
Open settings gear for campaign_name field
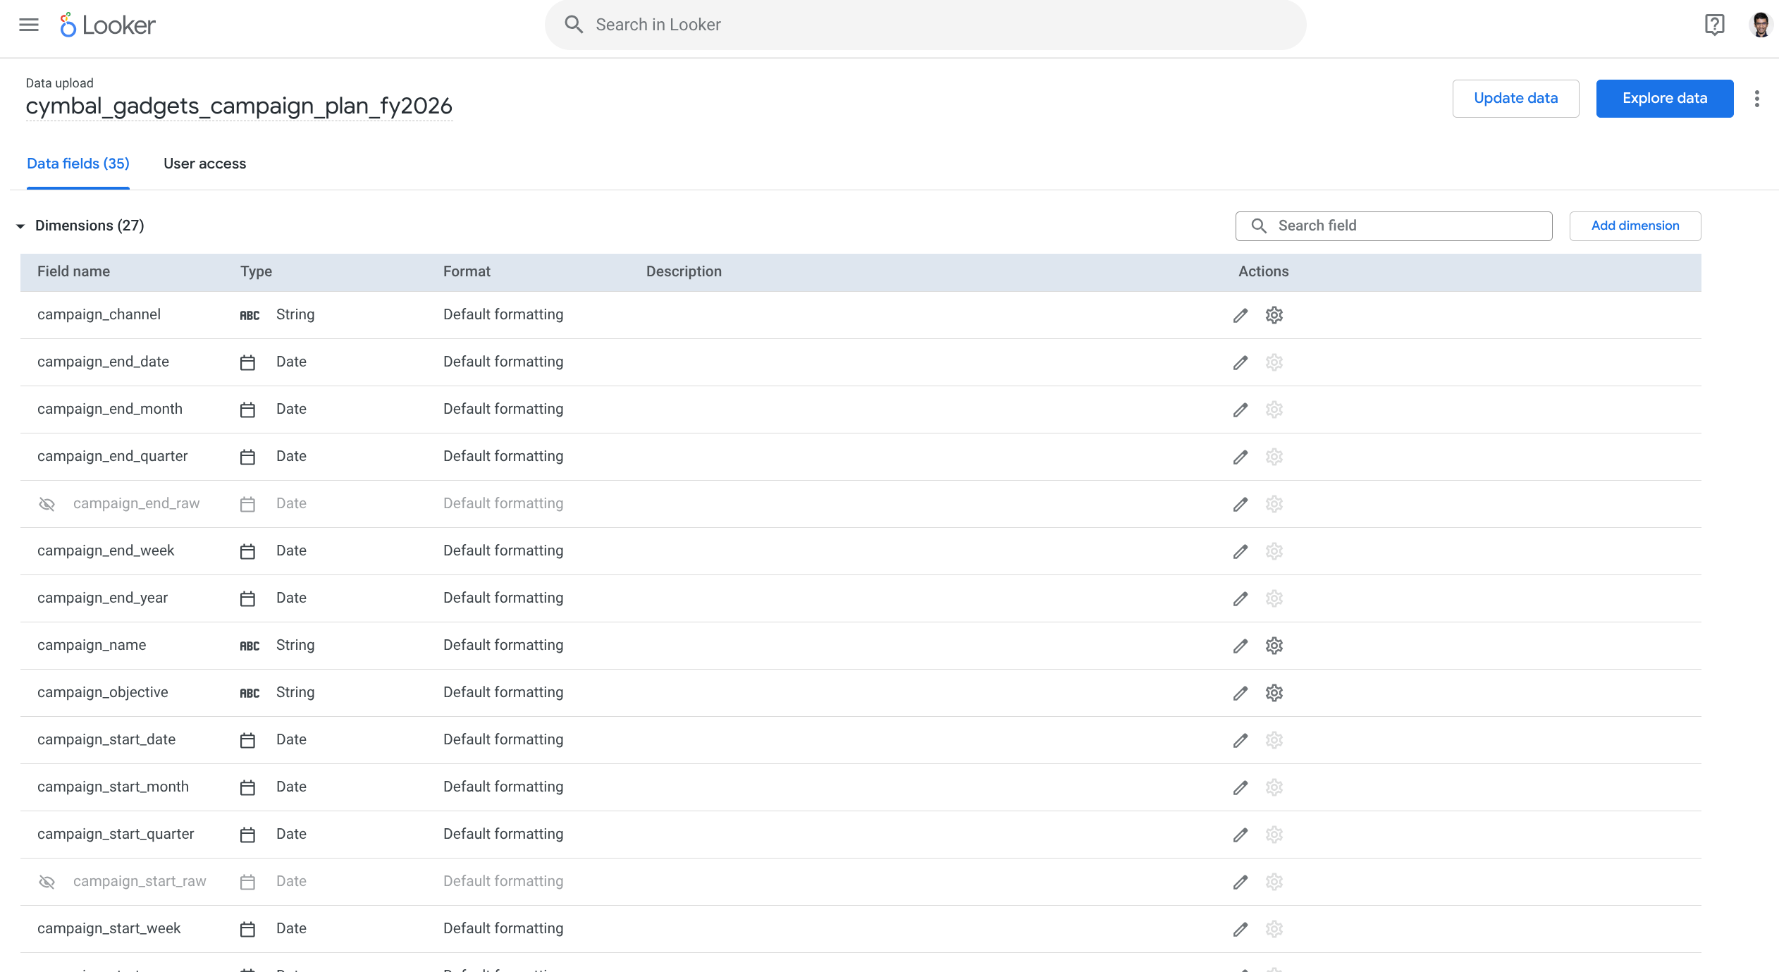tap(1274, 645)
